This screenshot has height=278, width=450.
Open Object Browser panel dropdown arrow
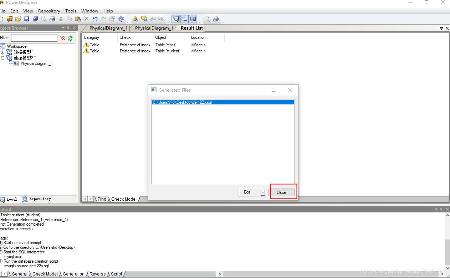(63, 28)
